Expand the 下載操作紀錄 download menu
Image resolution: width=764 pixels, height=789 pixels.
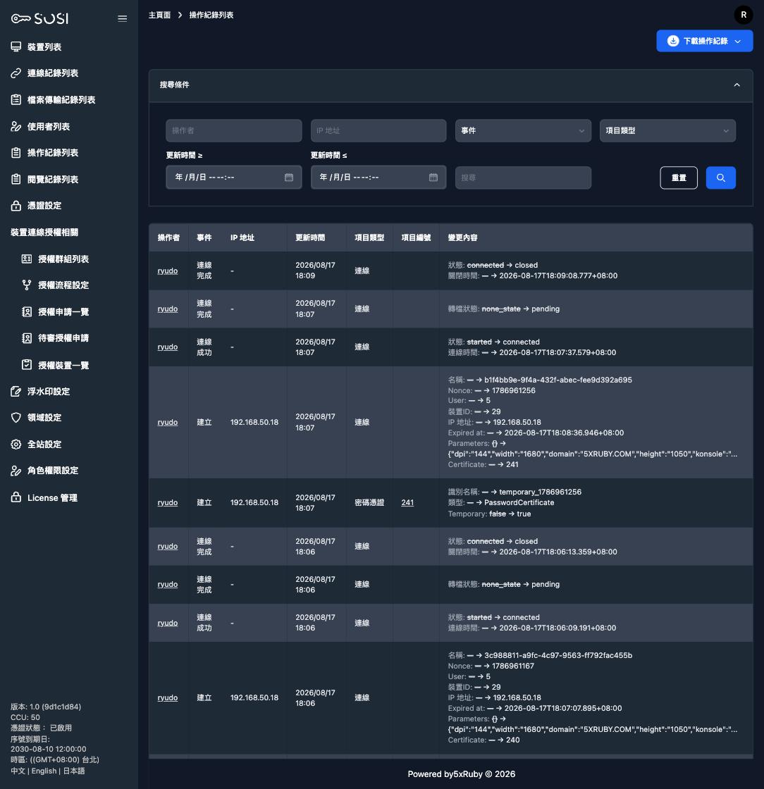click(x=705, y=41)
